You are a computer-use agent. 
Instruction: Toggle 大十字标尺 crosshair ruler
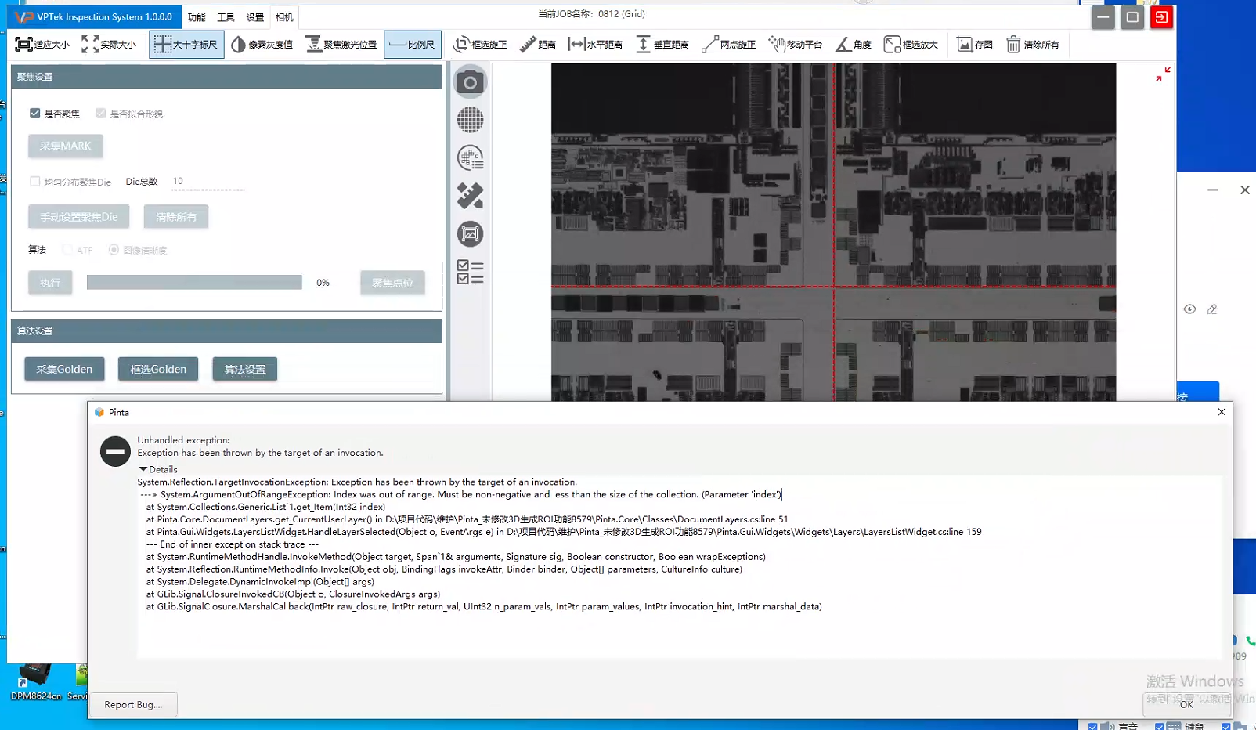pos(186,45)
